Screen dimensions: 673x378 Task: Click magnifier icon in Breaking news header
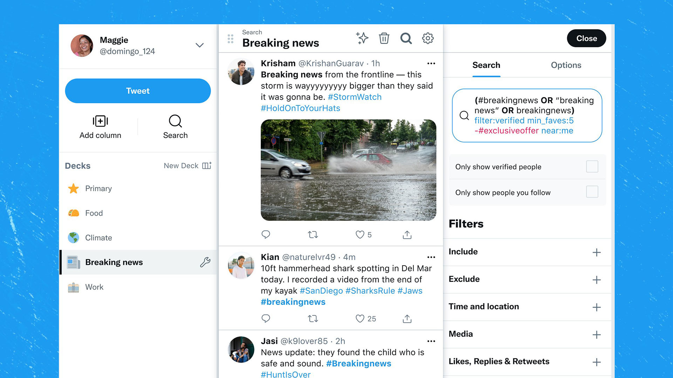[406, 38]
